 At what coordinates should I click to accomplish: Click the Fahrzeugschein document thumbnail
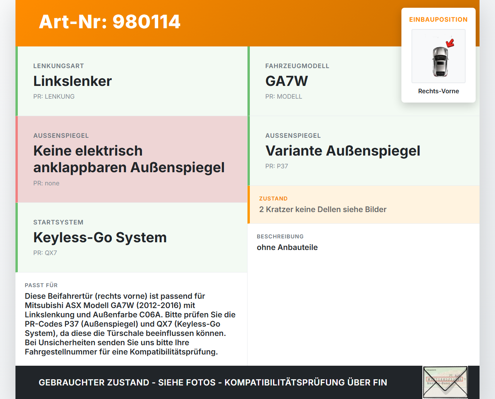point(445,382)
